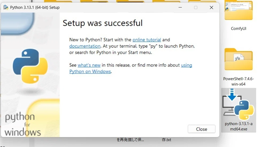The width and height of the screenshot is (258, 147).
Task: Select the ComfyUI folder icon
Action: 238,10
